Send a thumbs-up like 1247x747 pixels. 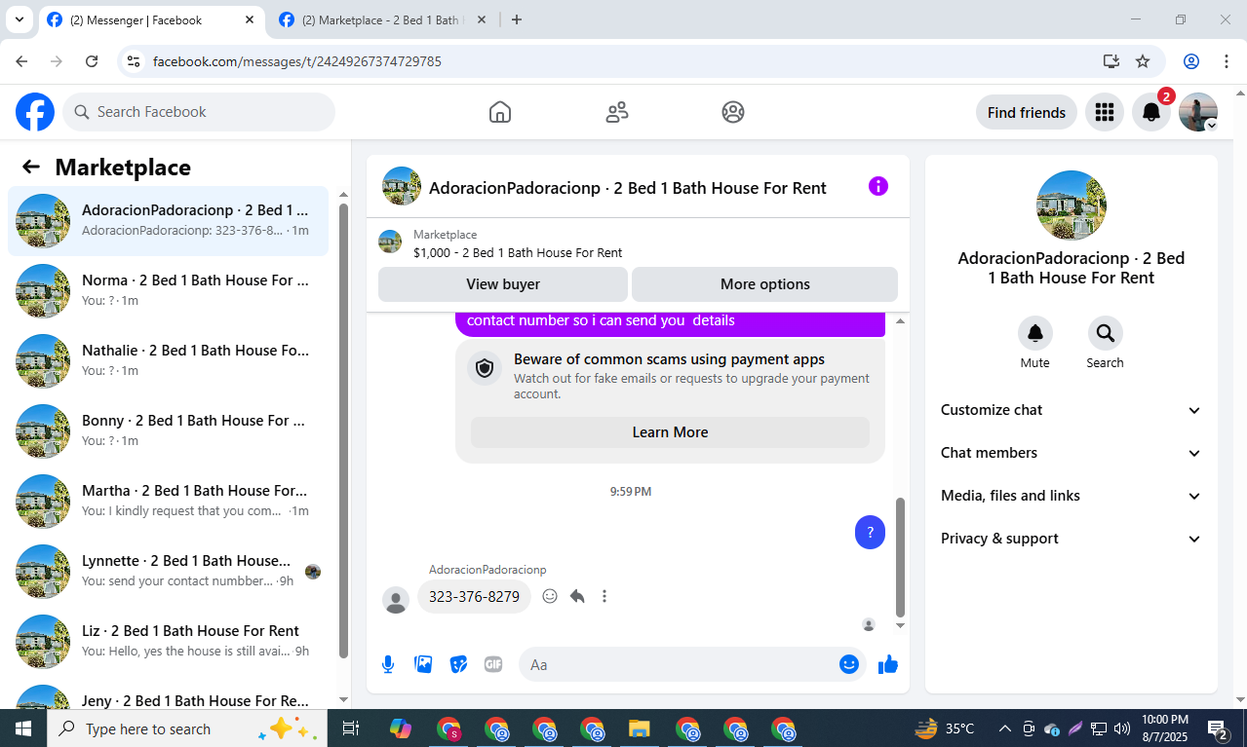(x=887, y=664)
